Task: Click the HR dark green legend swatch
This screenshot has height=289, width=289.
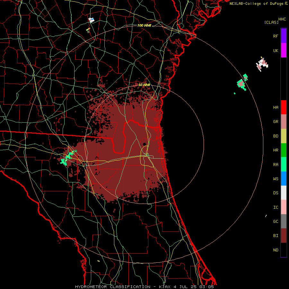Action: coord(284,150)
